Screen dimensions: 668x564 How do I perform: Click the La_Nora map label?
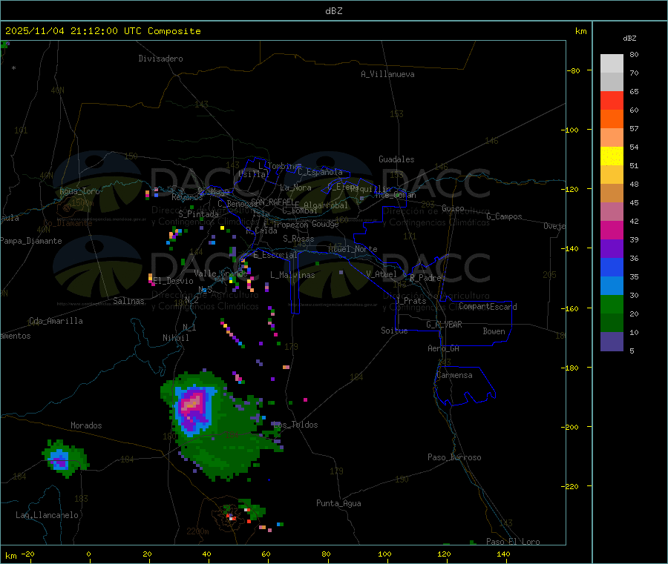(x=295, y=188)
